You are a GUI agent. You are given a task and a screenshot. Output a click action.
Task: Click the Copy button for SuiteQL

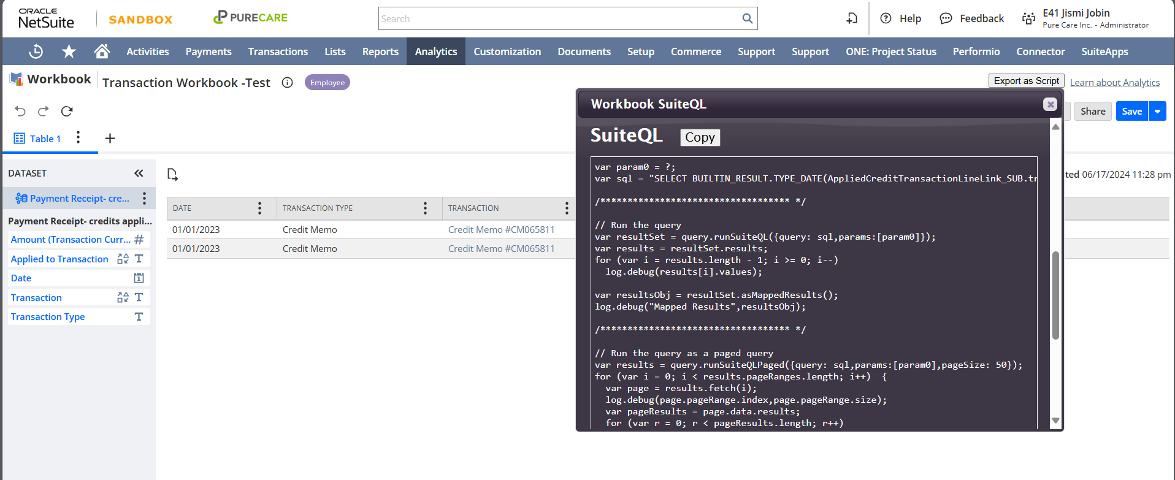pos(699,137)
